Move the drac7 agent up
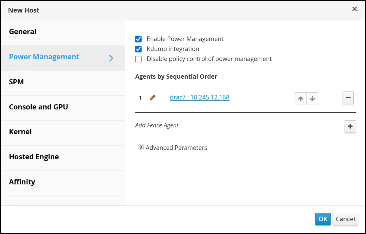The image size is (366, 234). (x=301, y=99)
